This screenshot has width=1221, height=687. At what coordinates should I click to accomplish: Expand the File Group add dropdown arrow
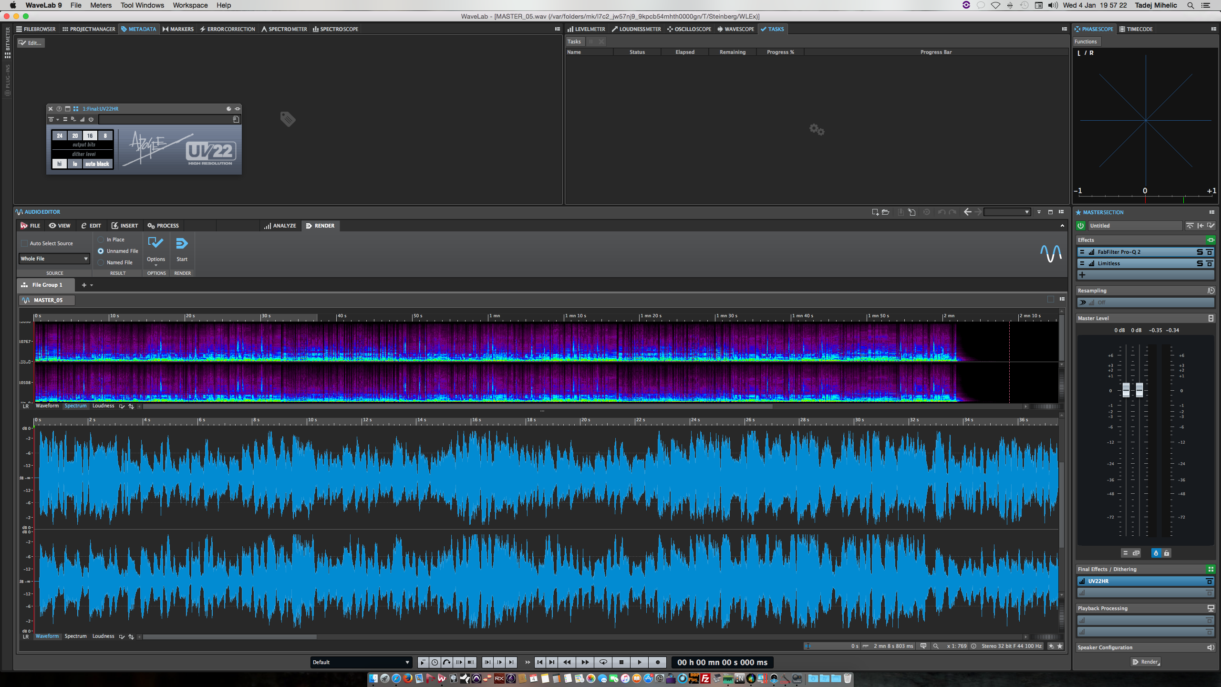[92, 285]
